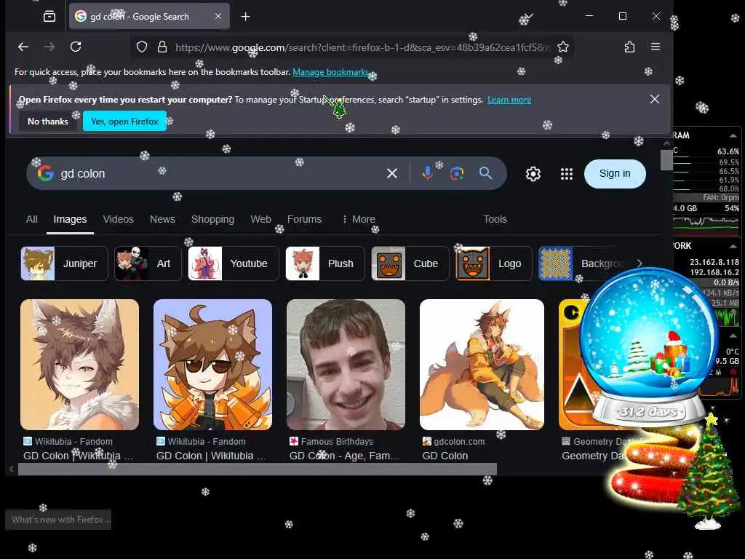
Task: Click the Sign in button
Action: 615,173
